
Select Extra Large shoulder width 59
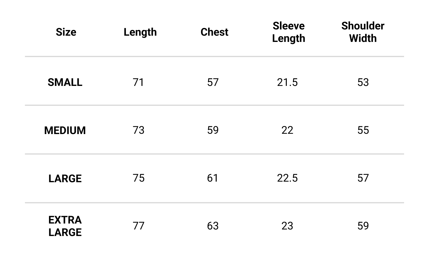[363, 226]
